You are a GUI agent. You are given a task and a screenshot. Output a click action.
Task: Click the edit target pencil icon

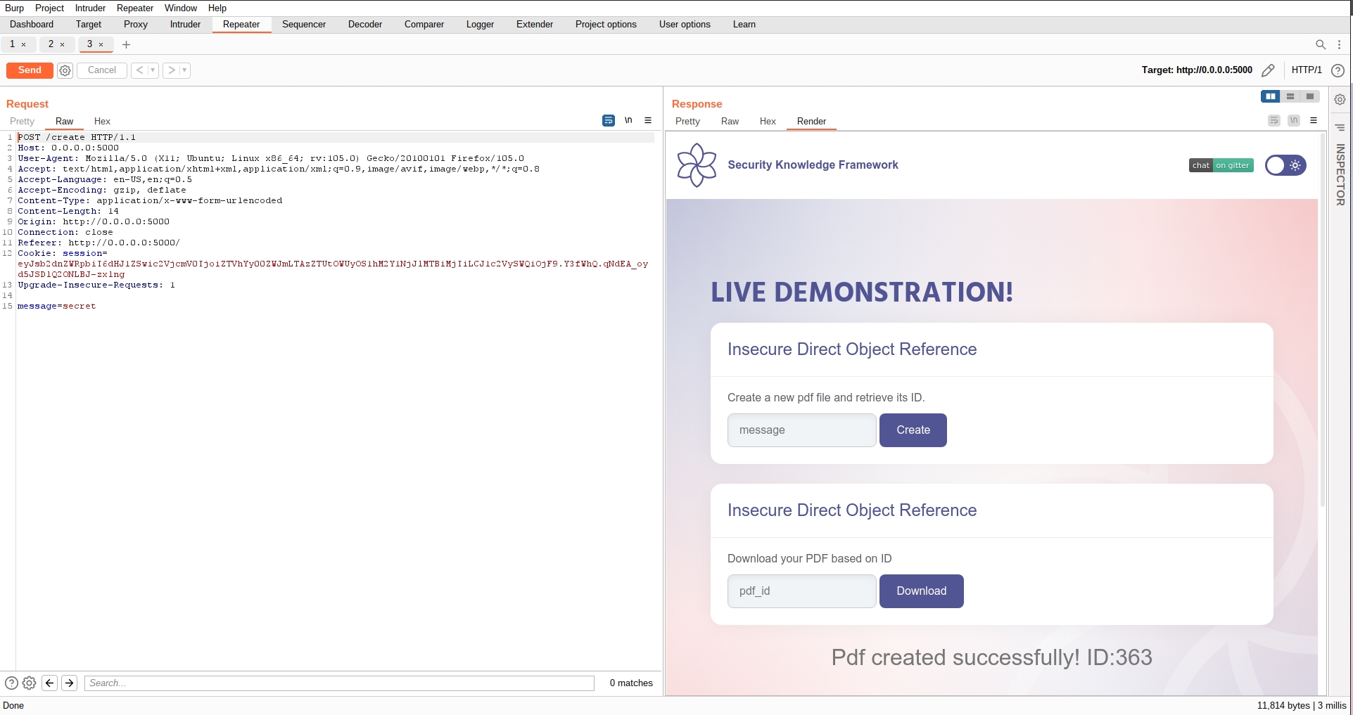click(1268, 70)
